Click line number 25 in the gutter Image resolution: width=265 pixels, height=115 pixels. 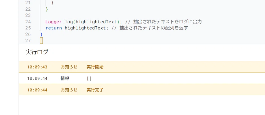[28, 28]
